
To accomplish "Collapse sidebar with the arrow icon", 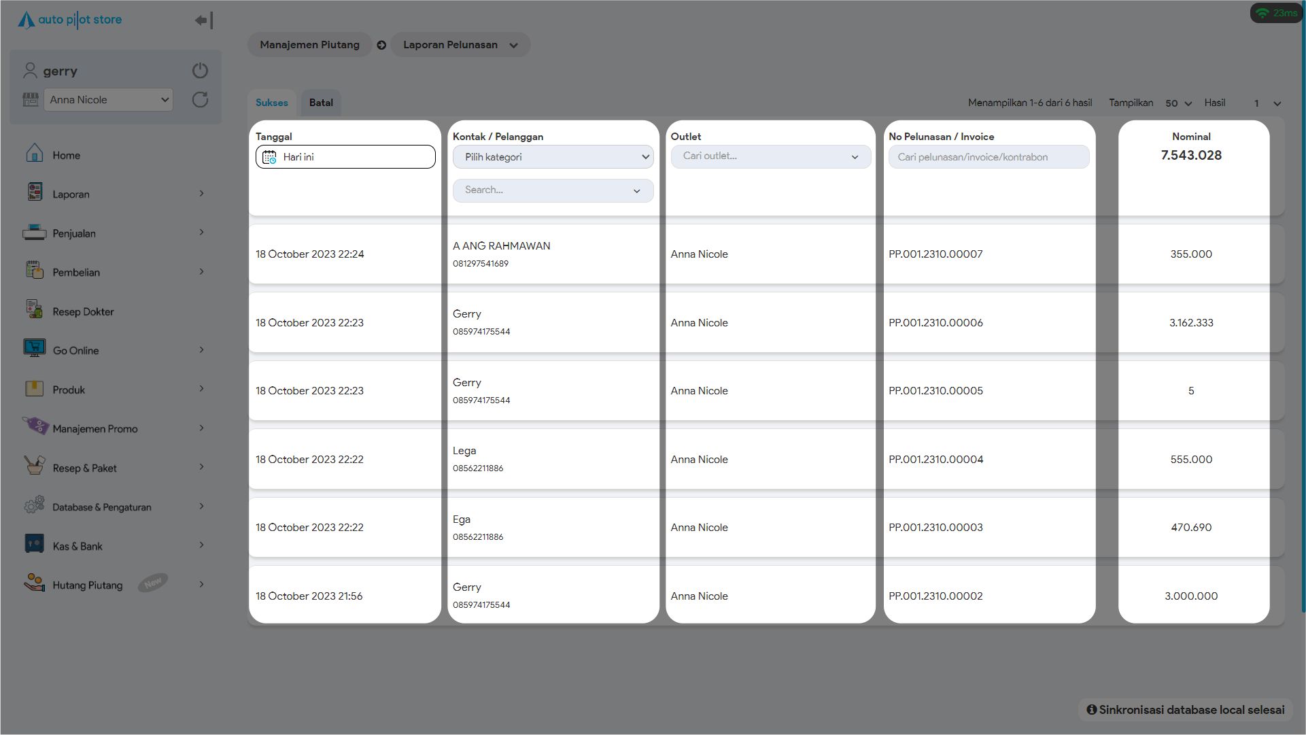I will pos(203,20).
